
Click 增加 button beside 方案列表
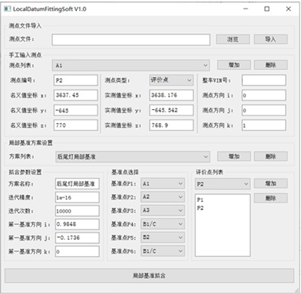(x=234, y=156)
